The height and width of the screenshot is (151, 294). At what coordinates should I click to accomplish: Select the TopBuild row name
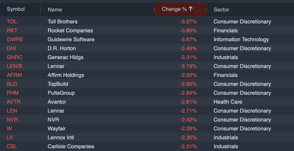tap(58, 84)
